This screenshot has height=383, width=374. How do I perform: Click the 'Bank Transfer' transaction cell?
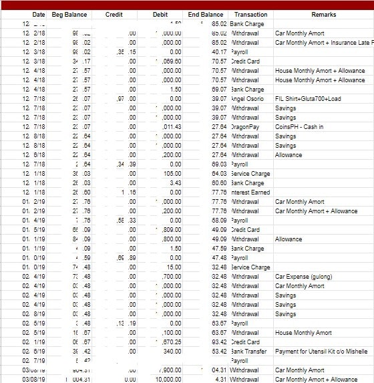pos(250,352)
